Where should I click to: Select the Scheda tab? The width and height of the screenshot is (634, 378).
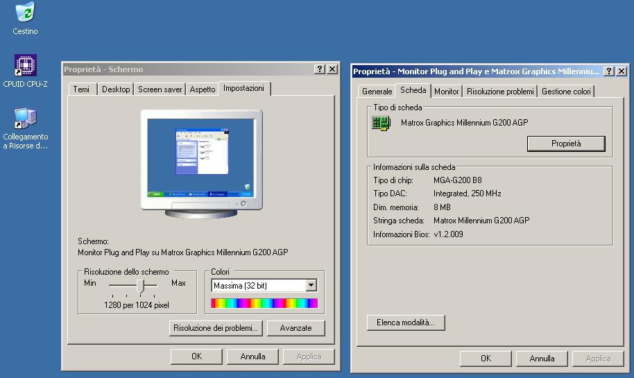(x=413, y=90)
